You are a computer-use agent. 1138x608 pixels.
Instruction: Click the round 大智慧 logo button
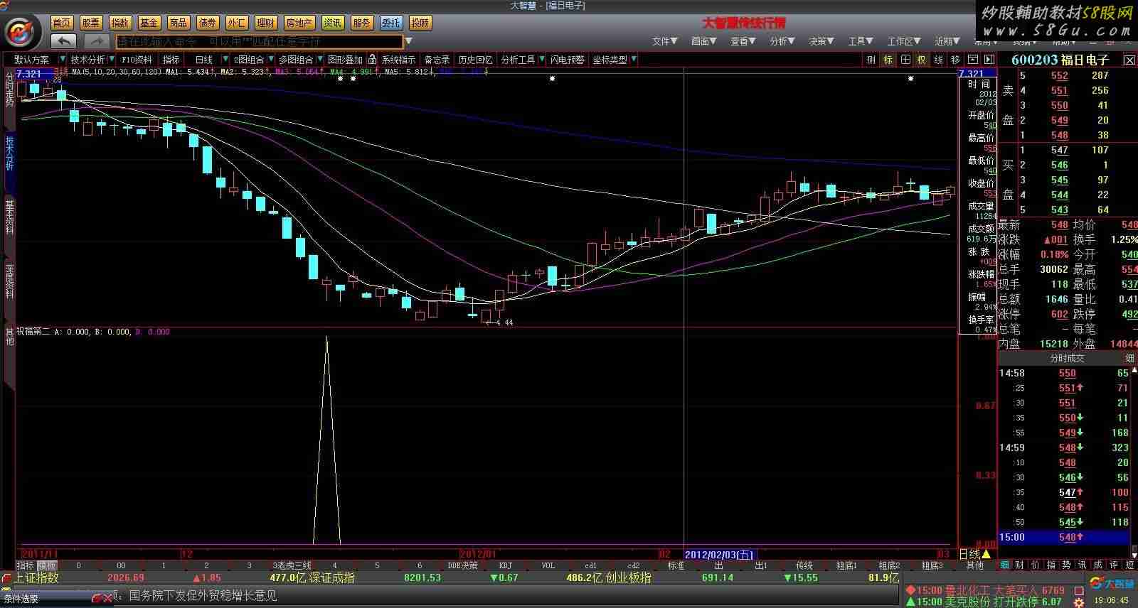click(21, 31)
